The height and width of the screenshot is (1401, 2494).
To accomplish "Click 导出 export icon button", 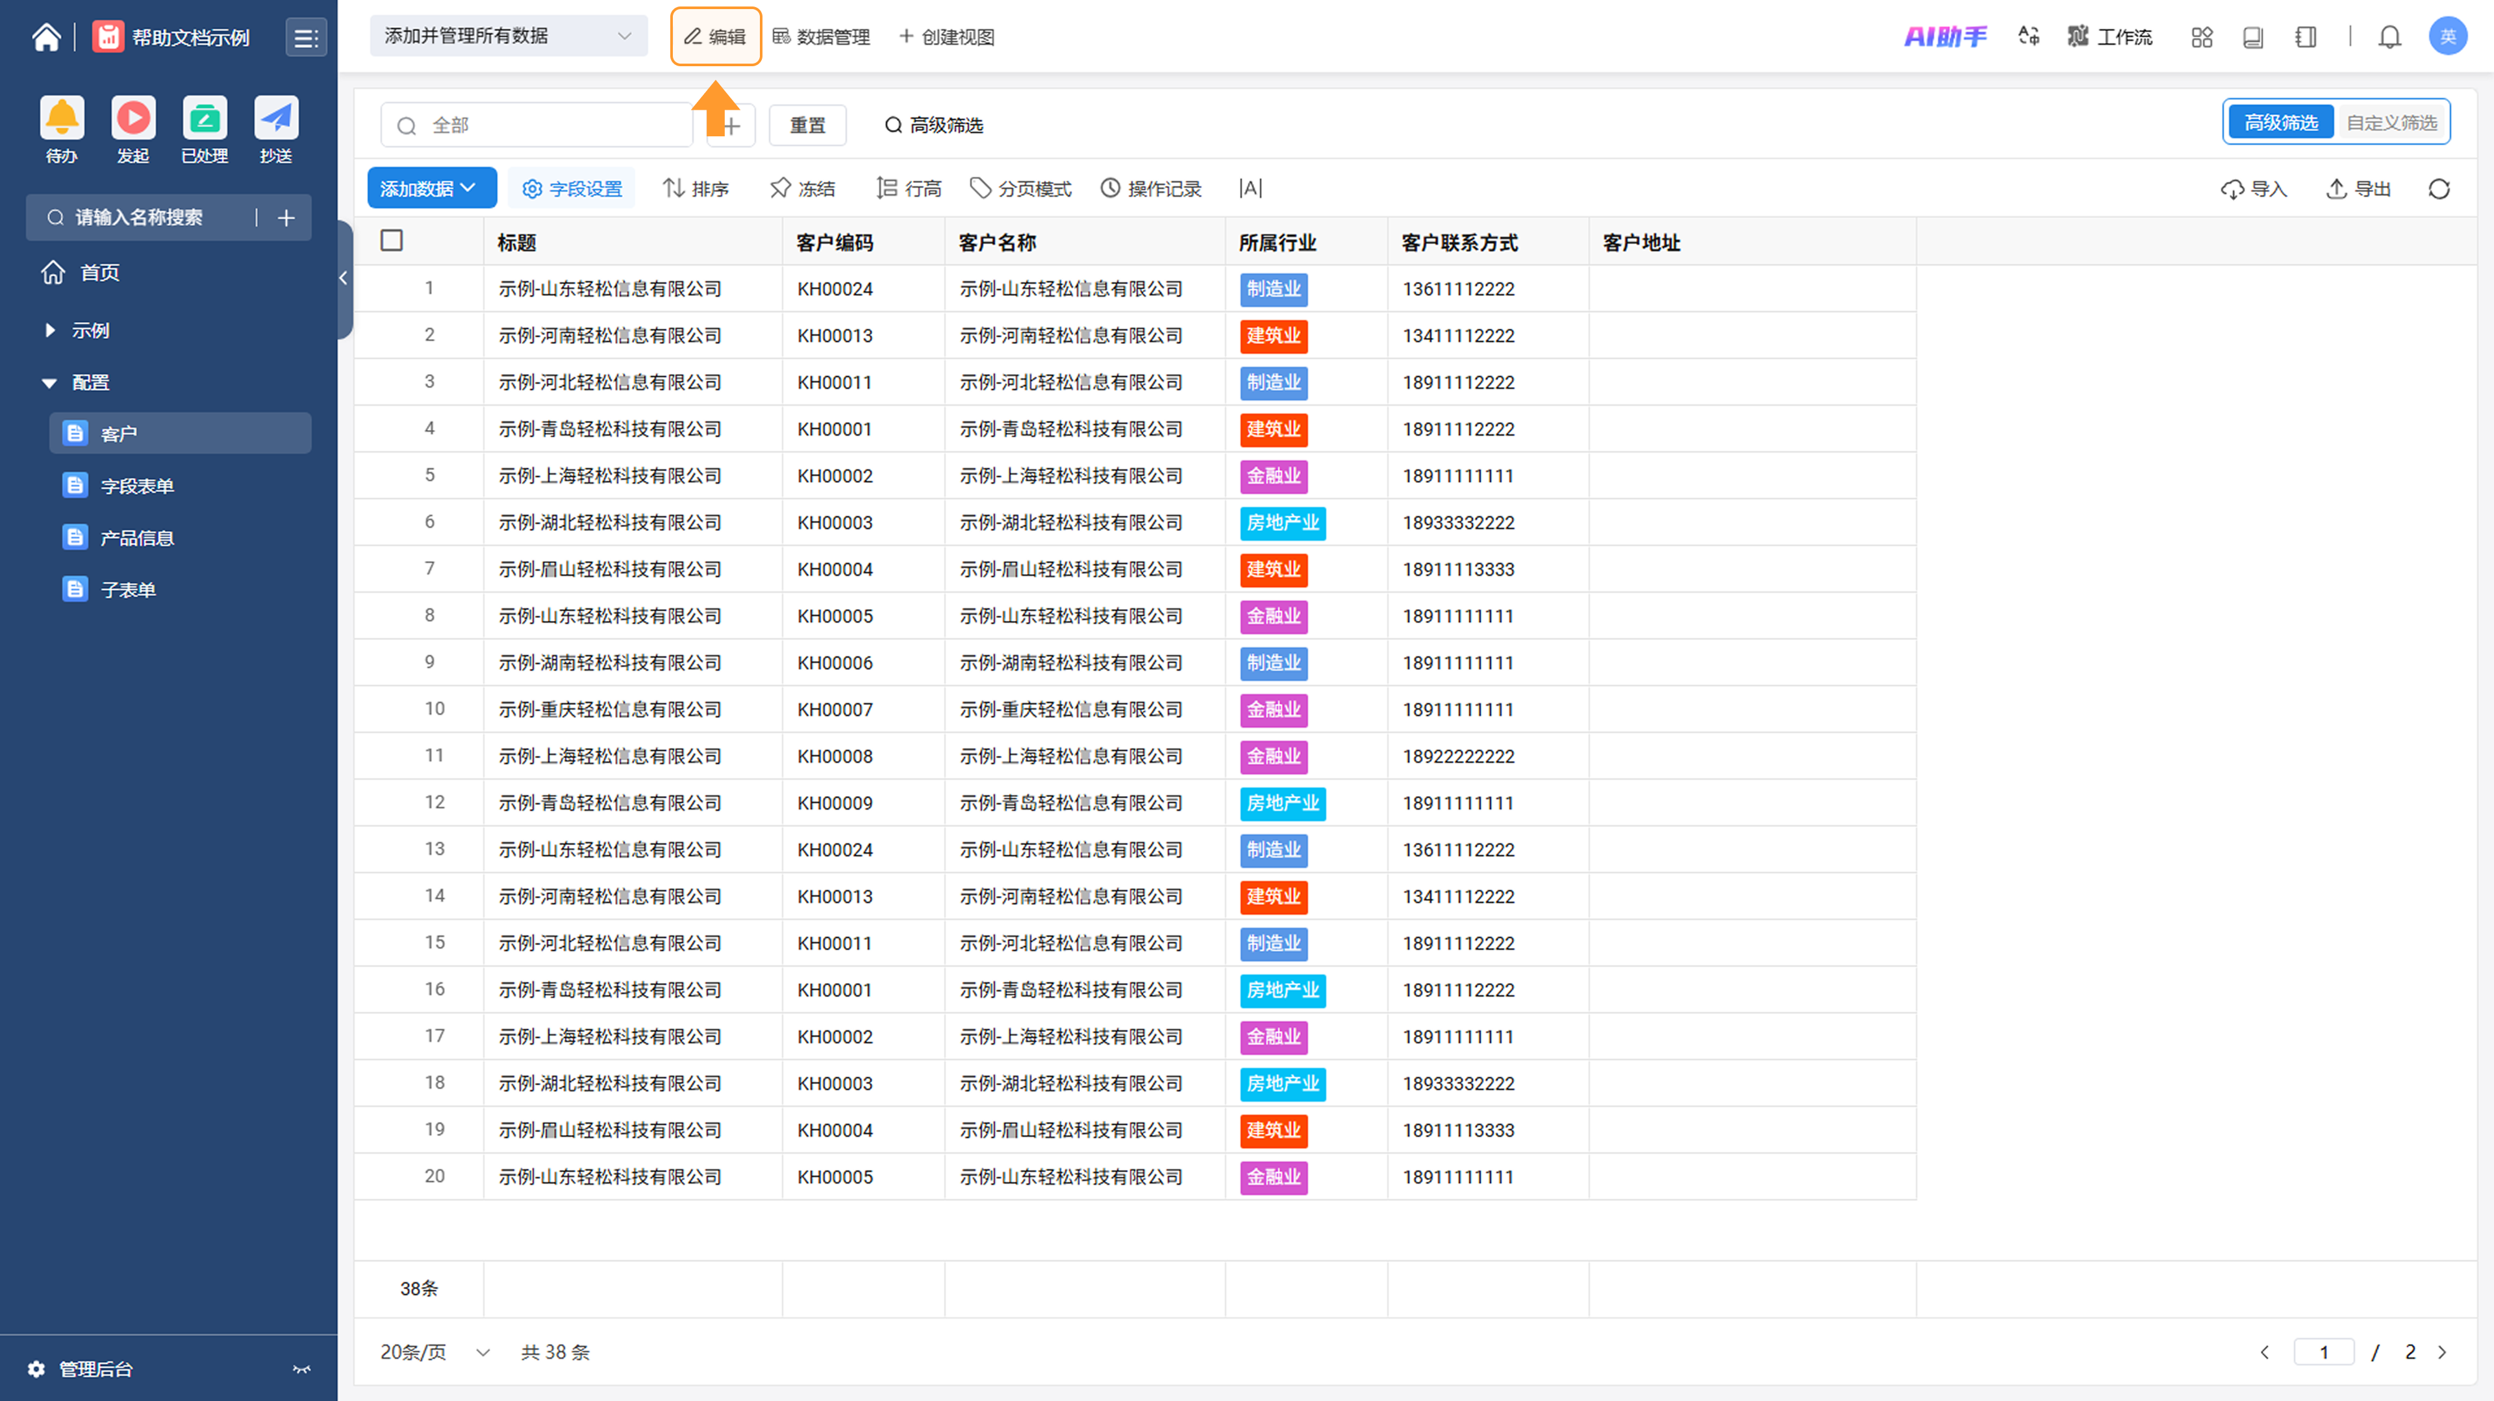I will tap(2358, 189).
